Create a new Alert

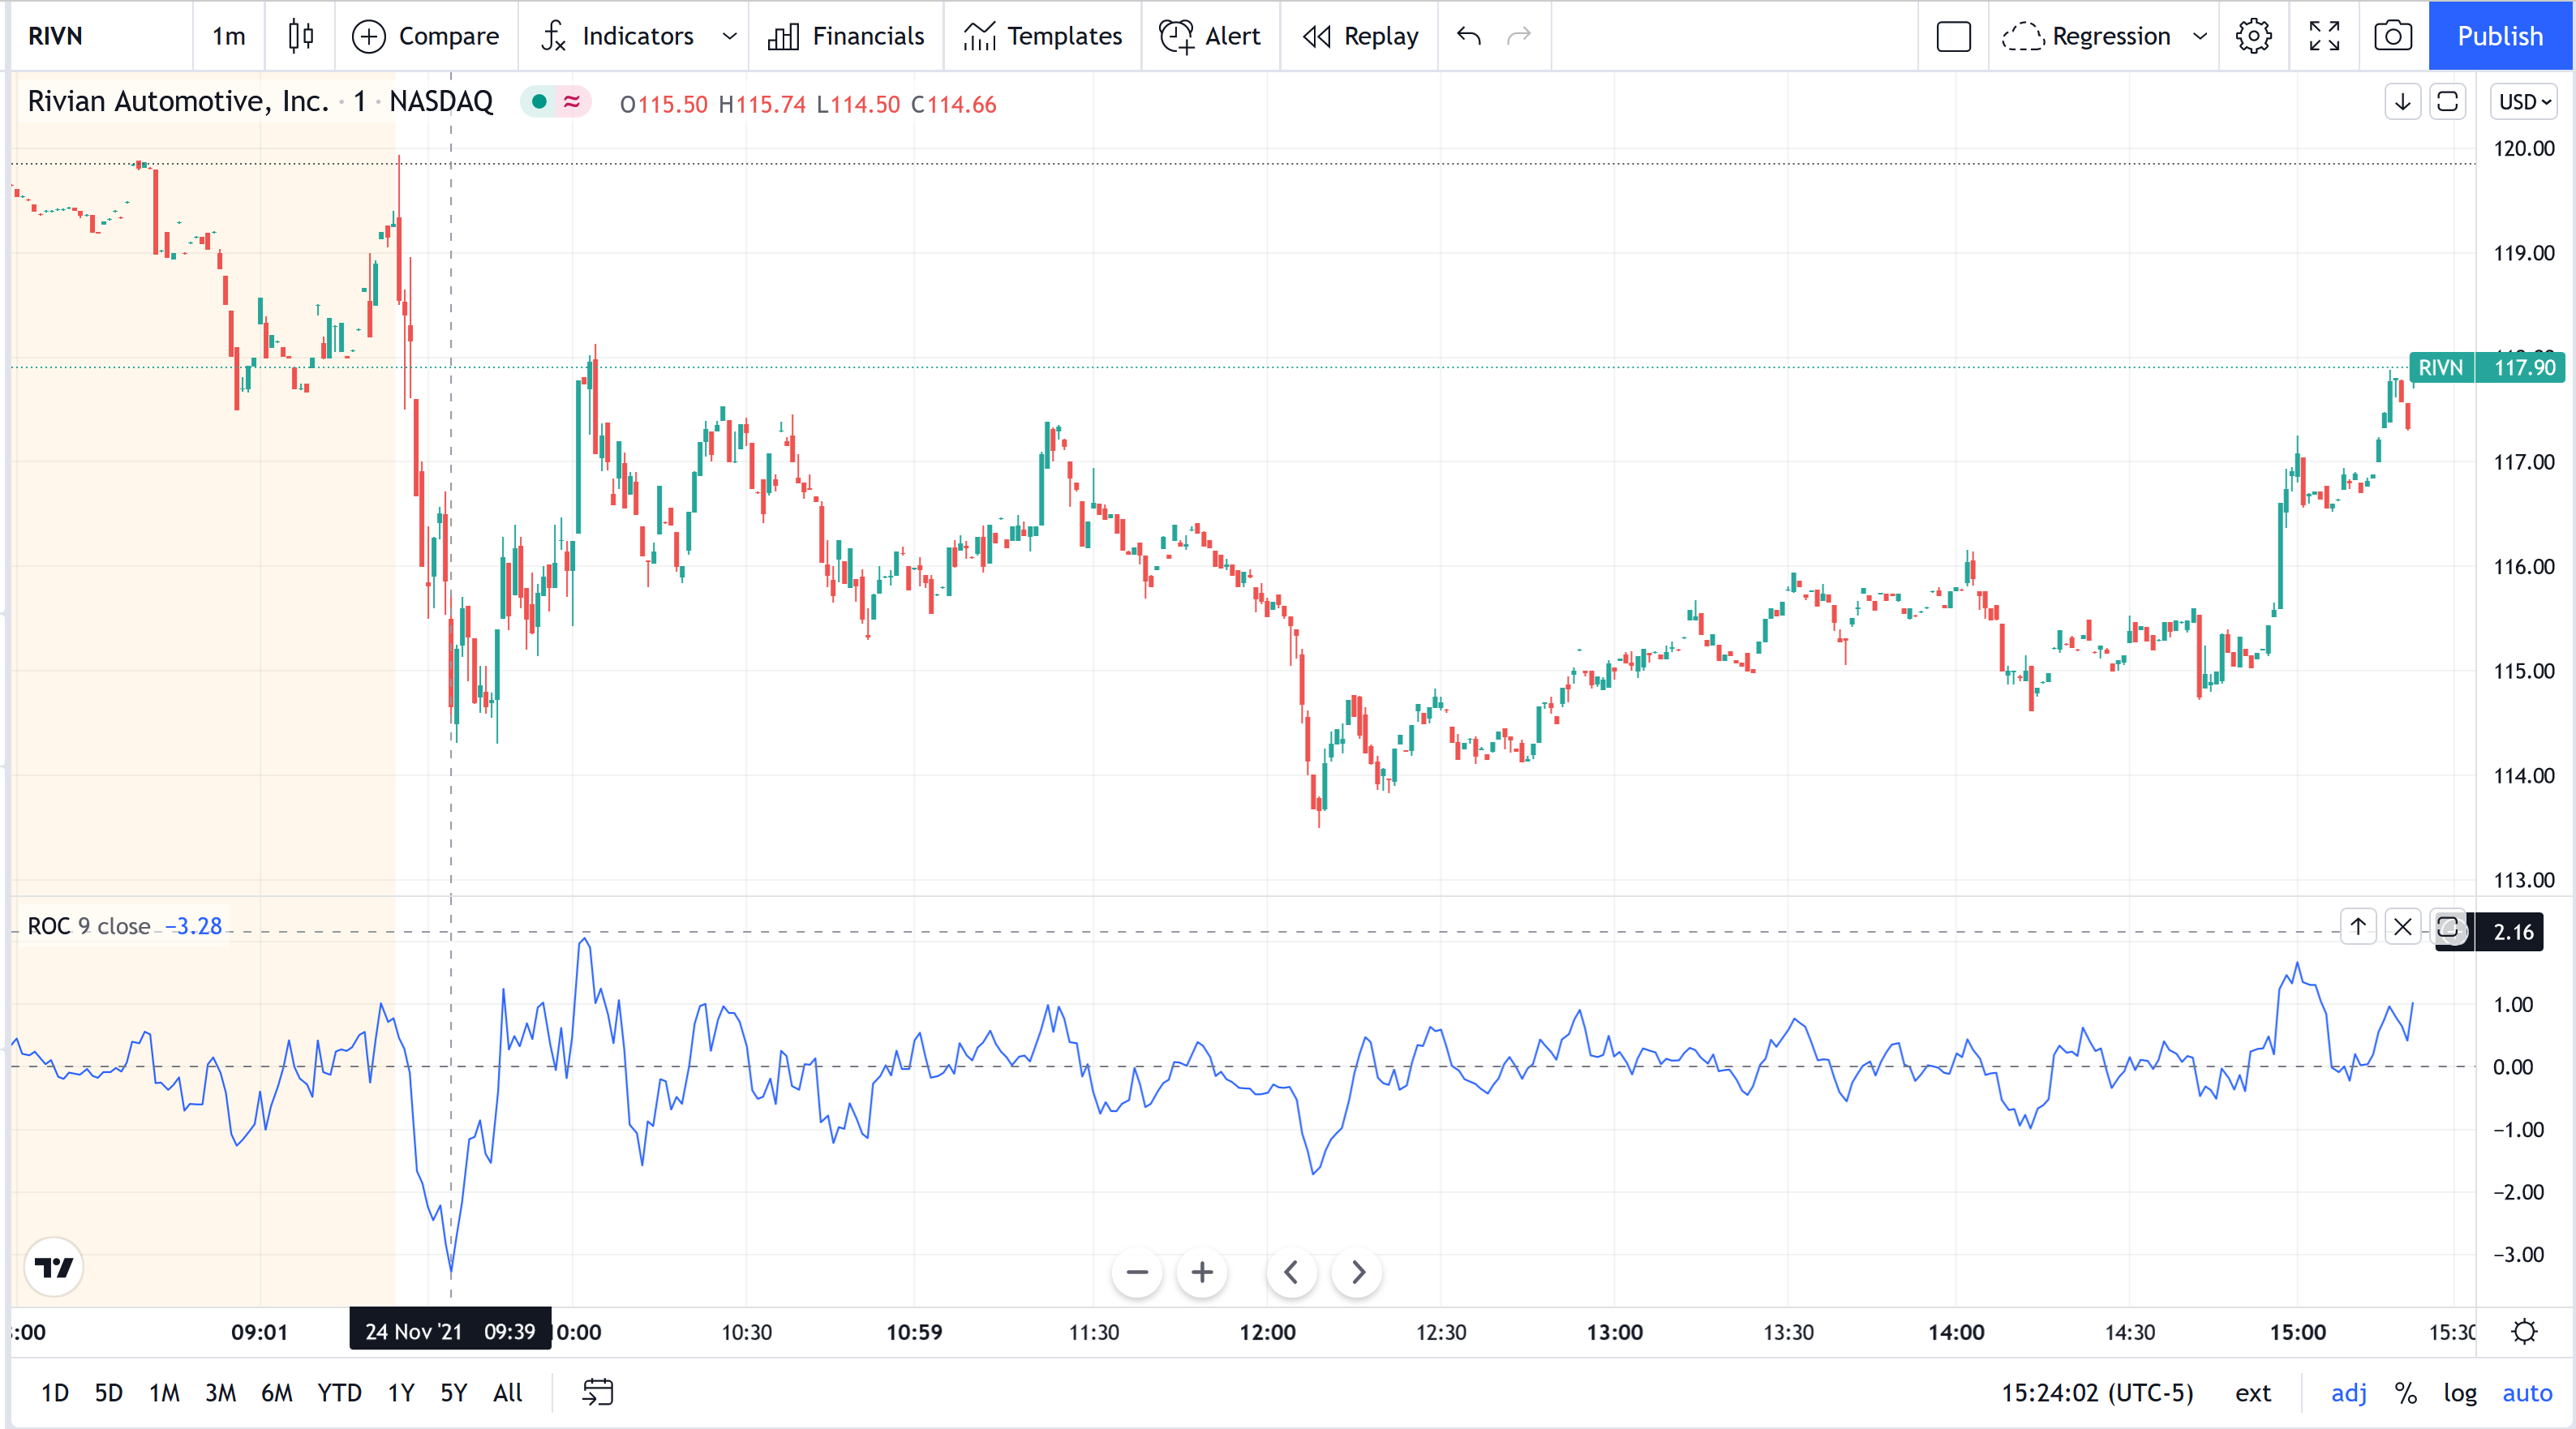click(x=1209, y=36)
